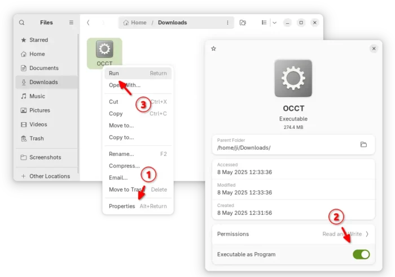Screen dimensions: 395x277
Task: Toggle Executable as Program switch
Action: coord(361,254)
